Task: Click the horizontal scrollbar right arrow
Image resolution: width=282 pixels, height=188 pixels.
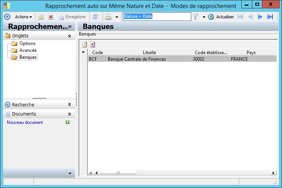Action: point(274,173)
